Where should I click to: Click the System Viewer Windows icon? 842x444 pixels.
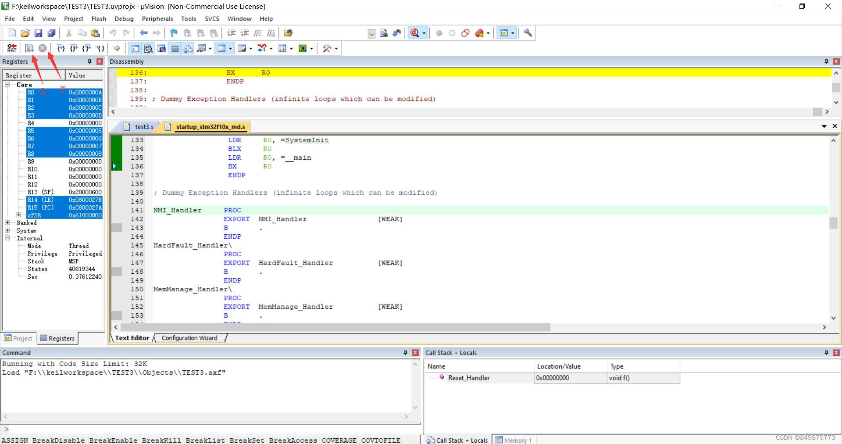303,48
